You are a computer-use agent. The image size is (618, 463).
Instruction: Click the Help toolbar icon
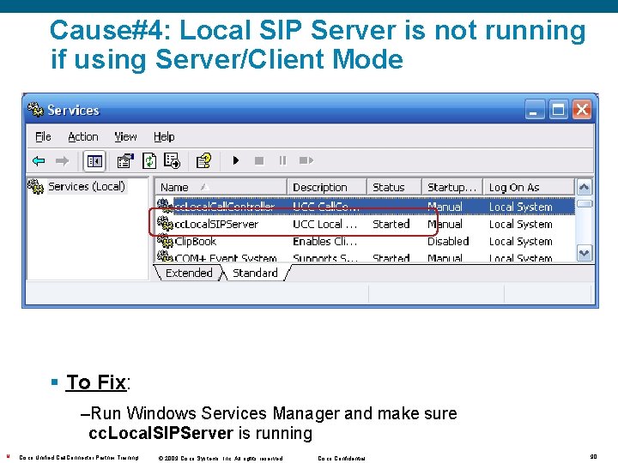(203, 160)
